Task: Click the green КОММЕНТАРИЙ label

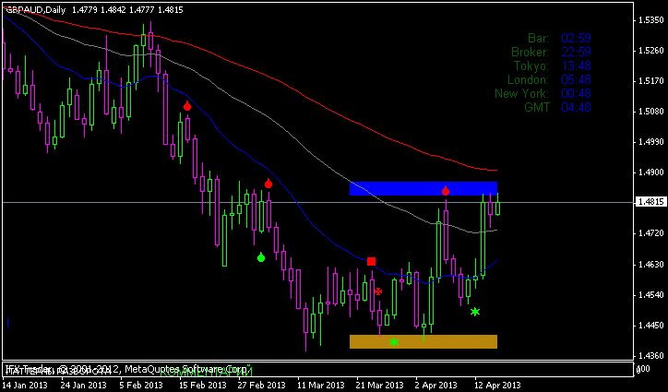Action: pyautogui.click(x=206, y=372)
